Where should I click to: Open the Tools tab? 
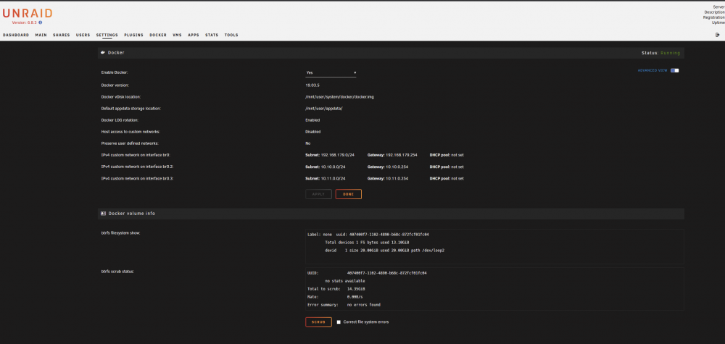[x=231, y=35]
